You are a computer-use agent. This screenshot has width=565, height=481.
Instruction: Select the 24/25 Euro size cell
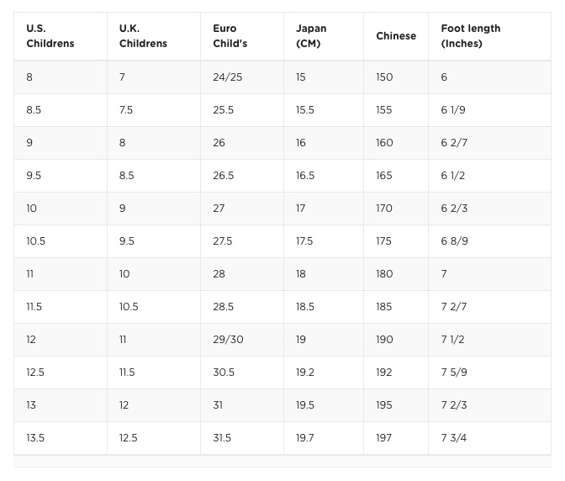(x=227, y=77)
